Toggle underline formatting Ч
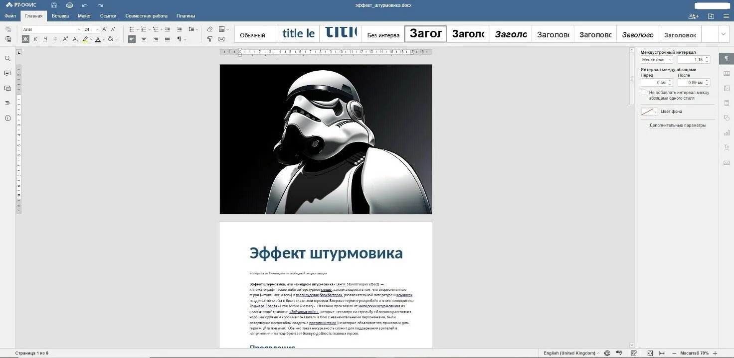The height and width of the screenshot is (358, 734). (45, 39)
